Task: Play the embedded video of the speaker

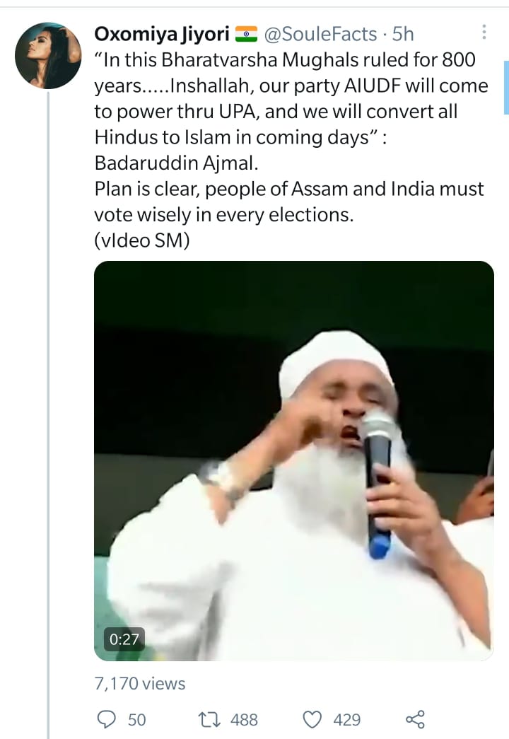Action: pos(294,460)
